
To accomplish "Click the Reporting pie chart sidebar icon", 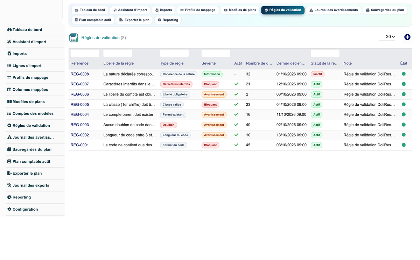I will 9,197.
